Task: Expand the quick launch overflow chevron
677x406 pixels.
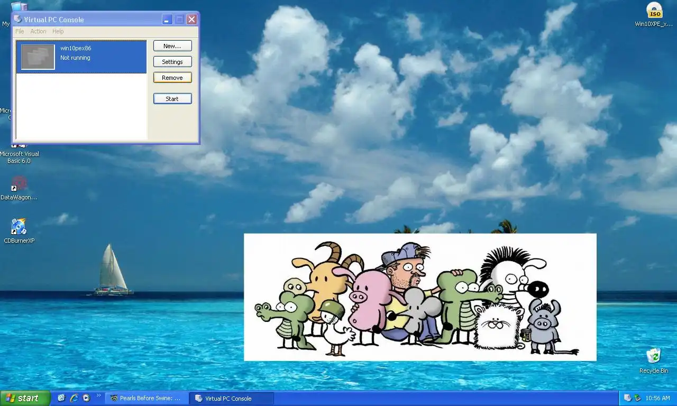Action: point(98,395)
